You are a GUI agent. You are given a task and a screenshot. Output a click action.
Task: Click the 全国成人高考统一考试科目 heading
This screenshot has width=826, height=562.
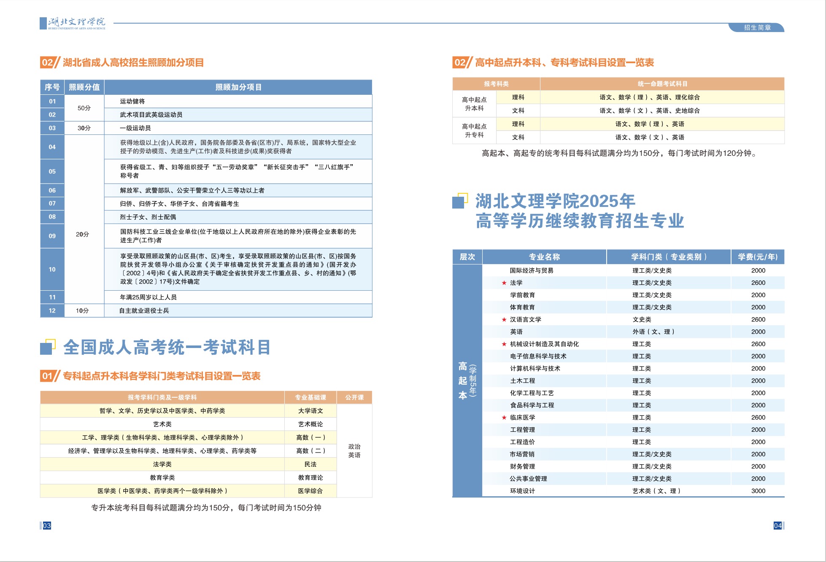click(x=167, y=347)
